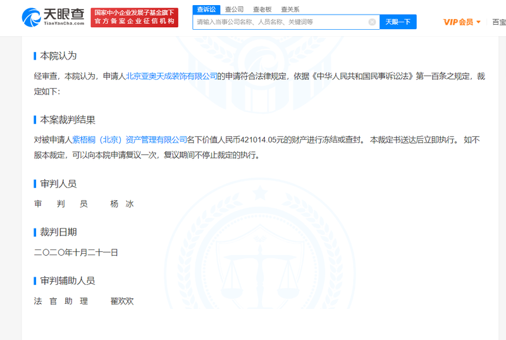Open 北京亚奥天成装饰有限公司 company link
Viewport: 506px width, 340px height.
coord(171,76)
